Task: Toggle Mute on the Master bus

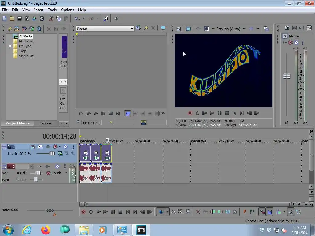Action: (x=296, y=42)
